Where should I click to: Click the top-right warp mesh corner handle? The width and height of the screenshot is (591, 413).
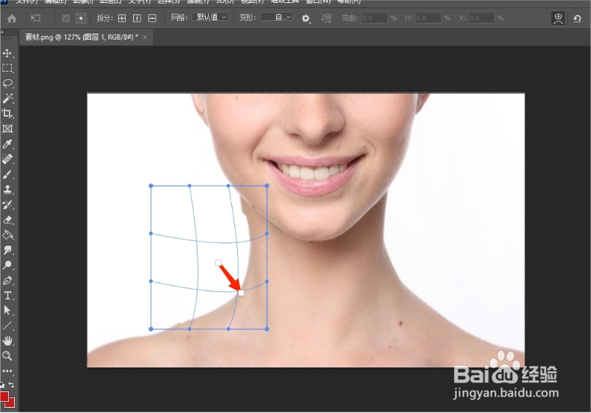tap(267, 186)
